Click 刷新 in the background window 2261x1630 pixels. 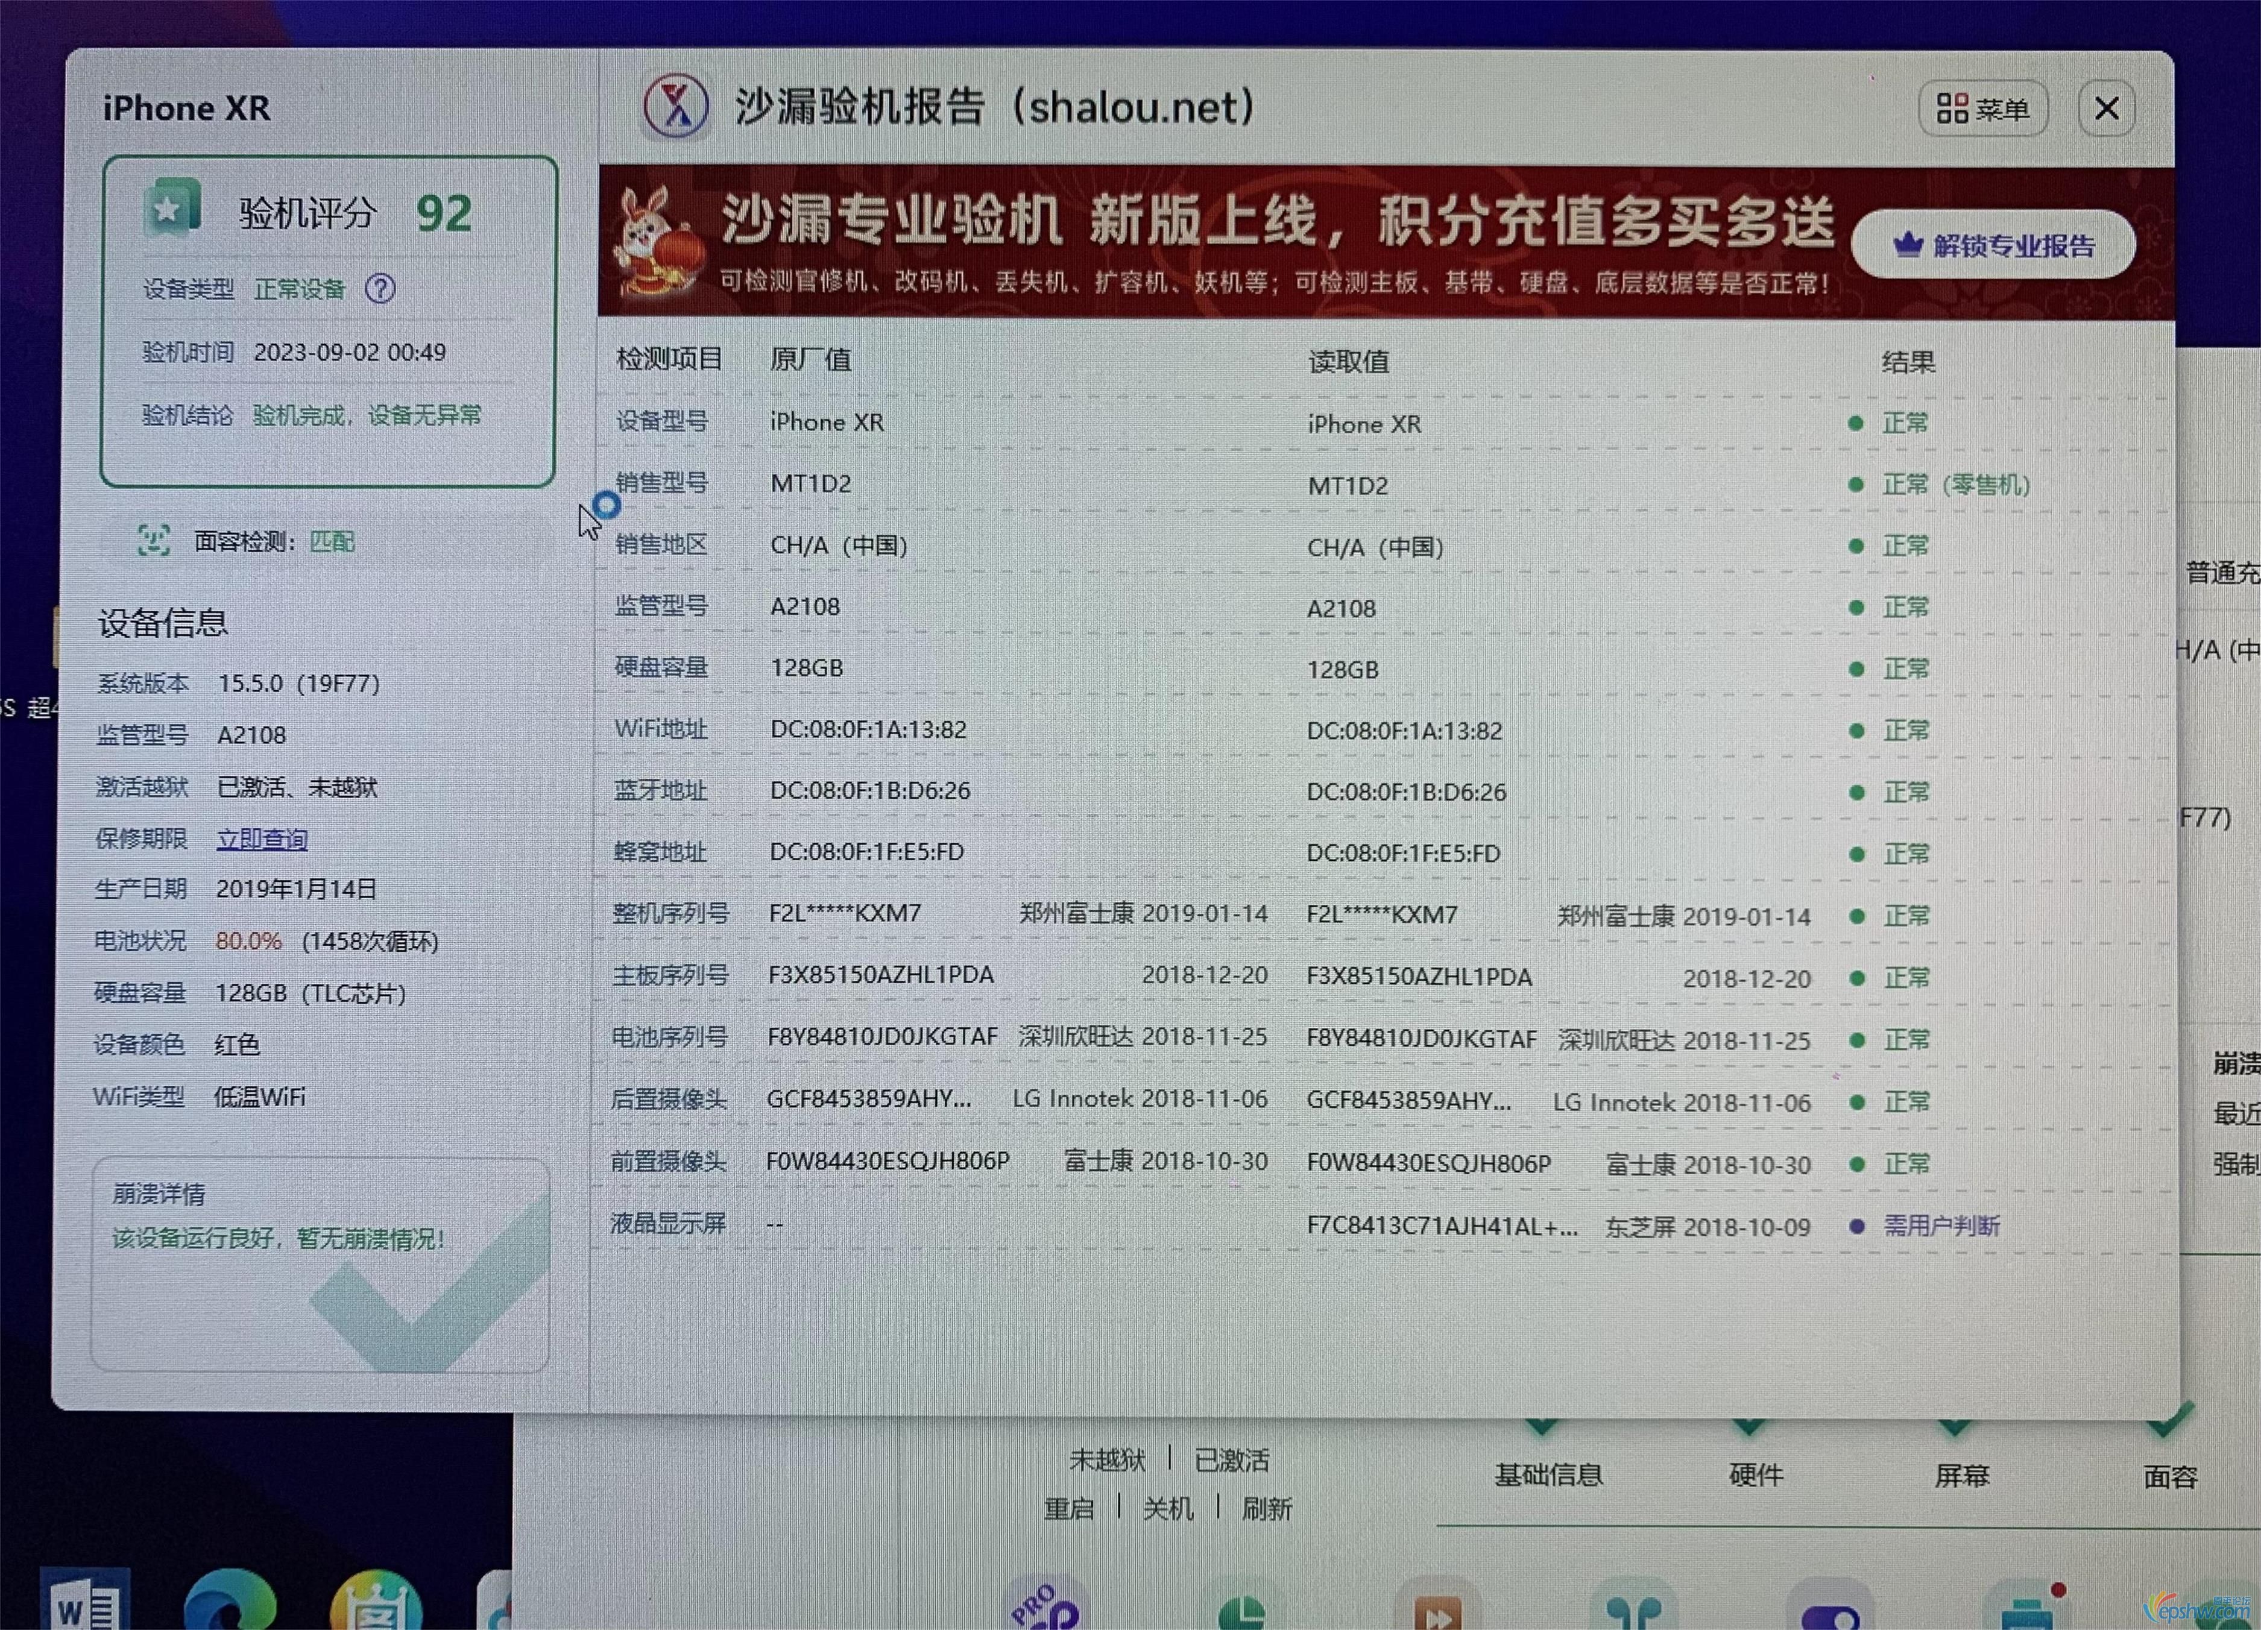coord(1266,1508)
